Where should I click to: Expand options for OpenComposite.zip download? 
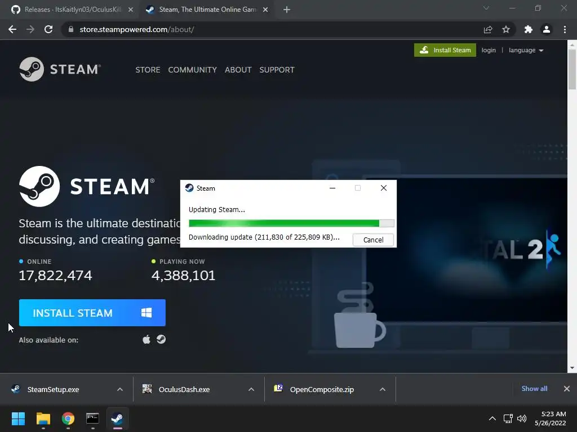(383, 389)
